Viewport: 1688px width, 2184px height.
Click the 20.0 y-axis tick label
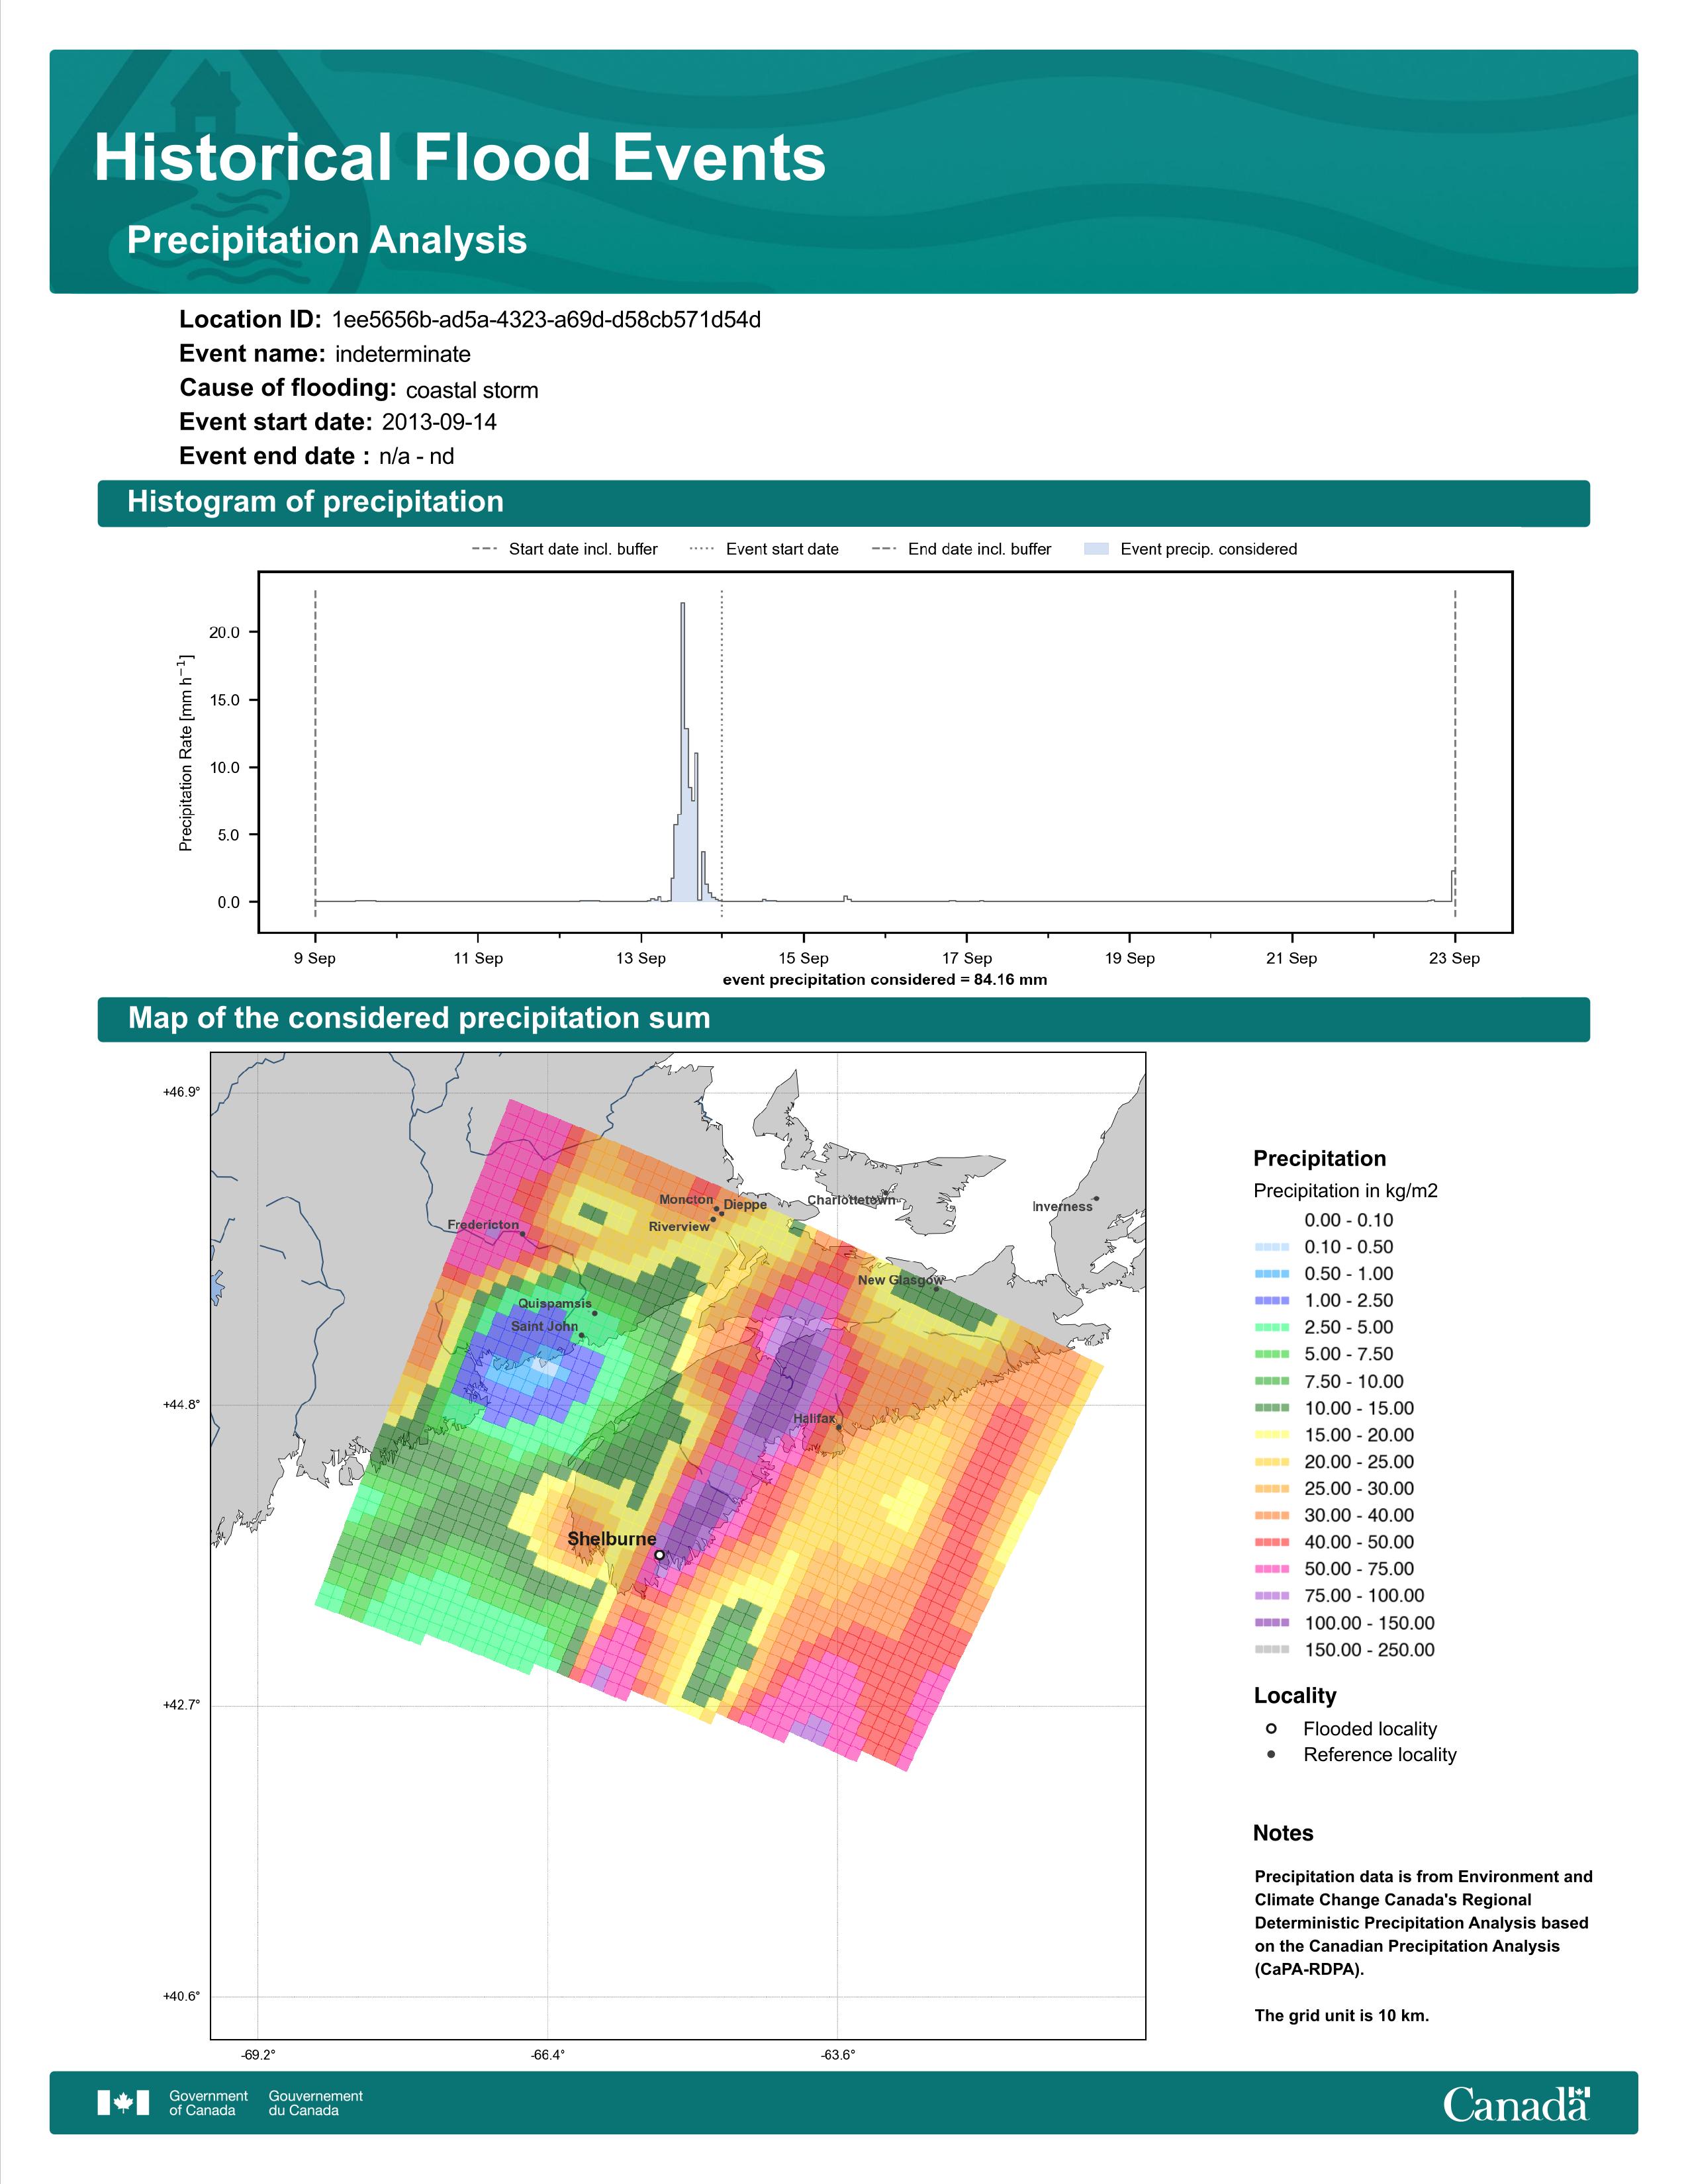point(224,632)
